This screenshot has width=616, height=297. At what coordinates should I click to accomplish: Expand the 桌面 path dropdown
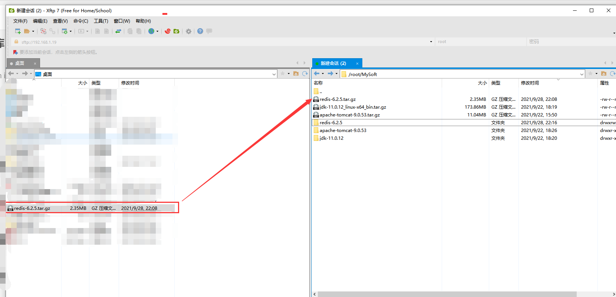274,74
